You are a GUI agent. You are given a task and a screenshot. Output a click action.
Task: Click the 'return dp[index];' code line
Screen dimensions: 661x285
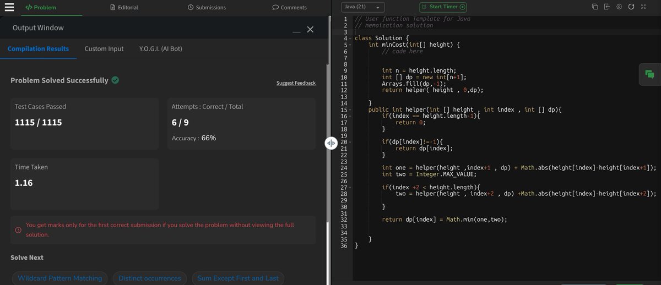(424, 149)
